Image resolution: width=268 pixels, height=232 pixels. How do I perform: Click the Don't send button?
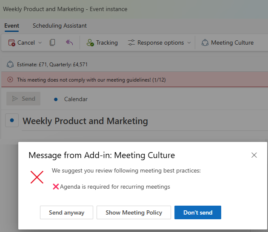point(198,212)
